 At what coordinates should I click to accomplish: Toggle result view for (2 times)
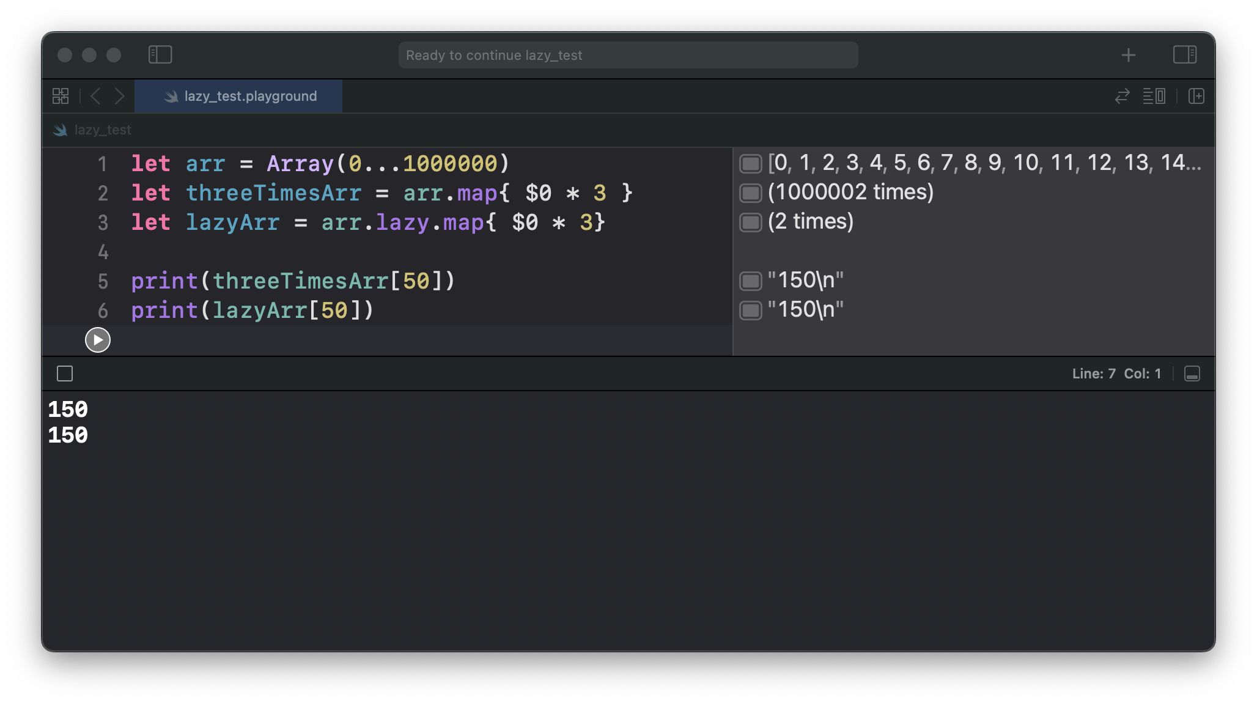[750, 223]
